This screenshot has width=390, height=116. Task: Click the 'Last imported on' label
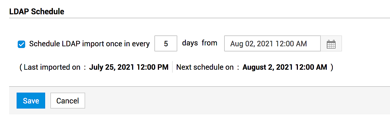tap(52, 67)
